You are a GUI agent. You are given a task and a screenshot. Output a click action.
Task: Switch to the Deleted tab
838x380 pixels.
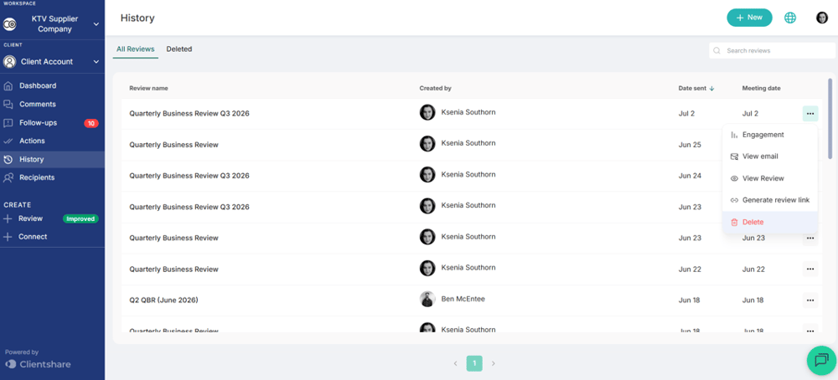(179, 49)
